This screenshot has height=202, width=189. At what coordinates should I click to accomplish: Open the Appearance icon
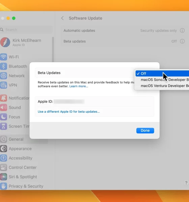3,149
